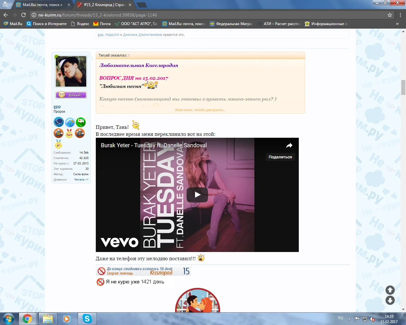Click the Action Center flag tray icon
Image resolution: width=406 pixels, height=325 pixels.
coord(357,319)
